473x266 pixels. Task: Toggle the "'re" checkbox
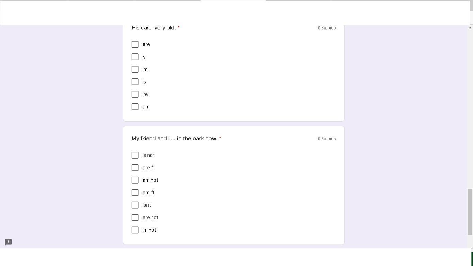(x=135, y=94)
